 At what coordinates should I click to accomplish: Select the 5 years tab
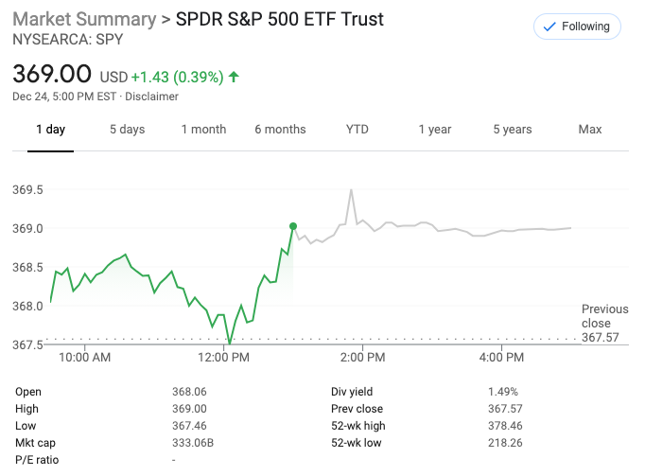point(513,130)
